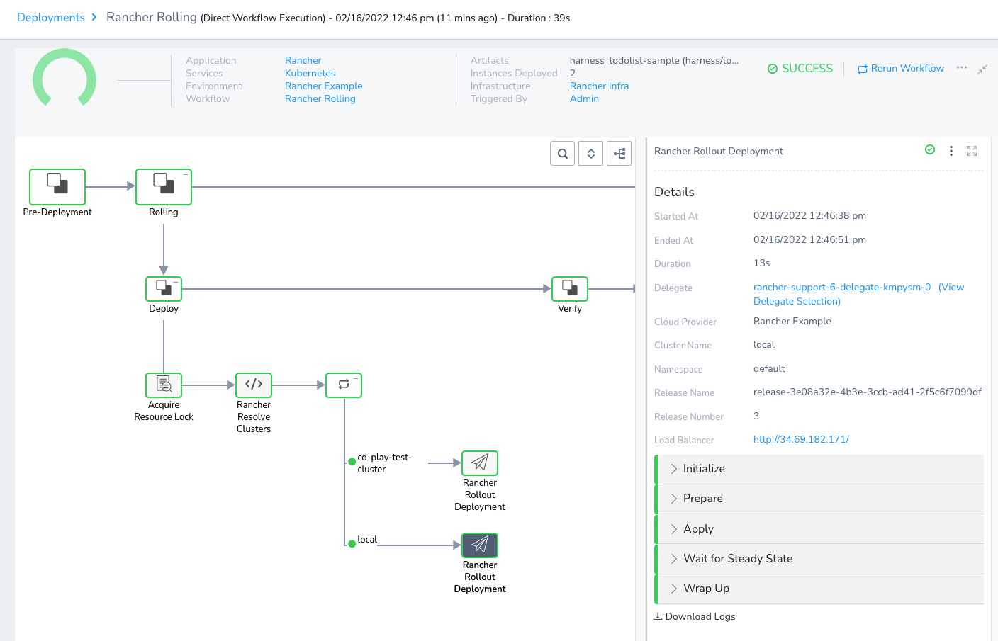Click the expand/collapse all nodes button
This screenshot has height=641, width=998.
pos(591,153)
